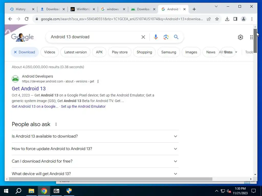Open Chrome three-dot menu
The image size is (262, 196).
(x=252, y=19)
